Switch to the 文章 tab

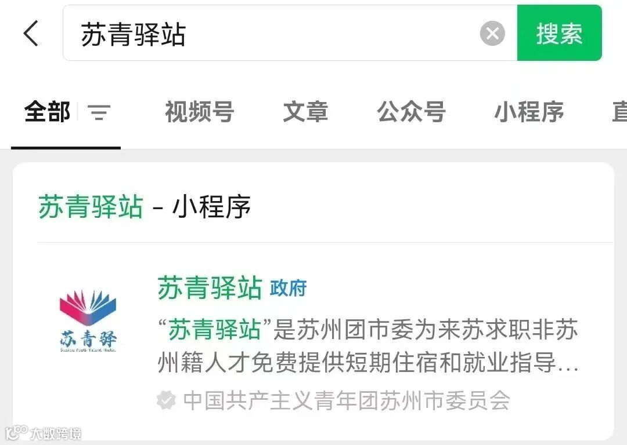(305, 111)
